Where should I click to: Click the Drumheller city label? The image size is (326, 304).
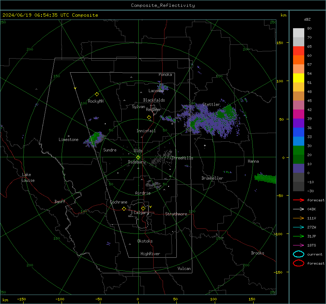point(212,178)
